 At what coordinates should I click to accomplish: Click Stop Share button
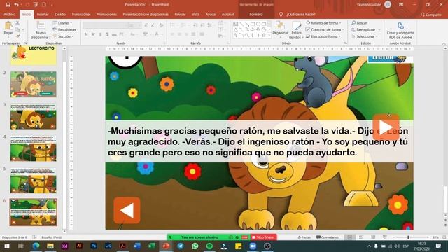click(x=263, y=237)
